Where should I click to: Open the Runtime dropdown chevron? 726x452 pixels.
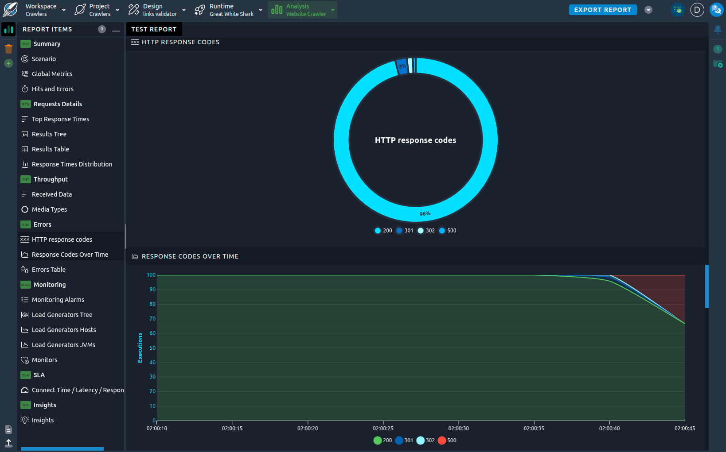(x=260, y=9)
